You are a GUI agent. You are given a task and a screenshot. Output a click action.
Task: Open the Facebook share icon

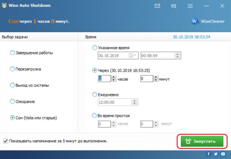(209, 154)
